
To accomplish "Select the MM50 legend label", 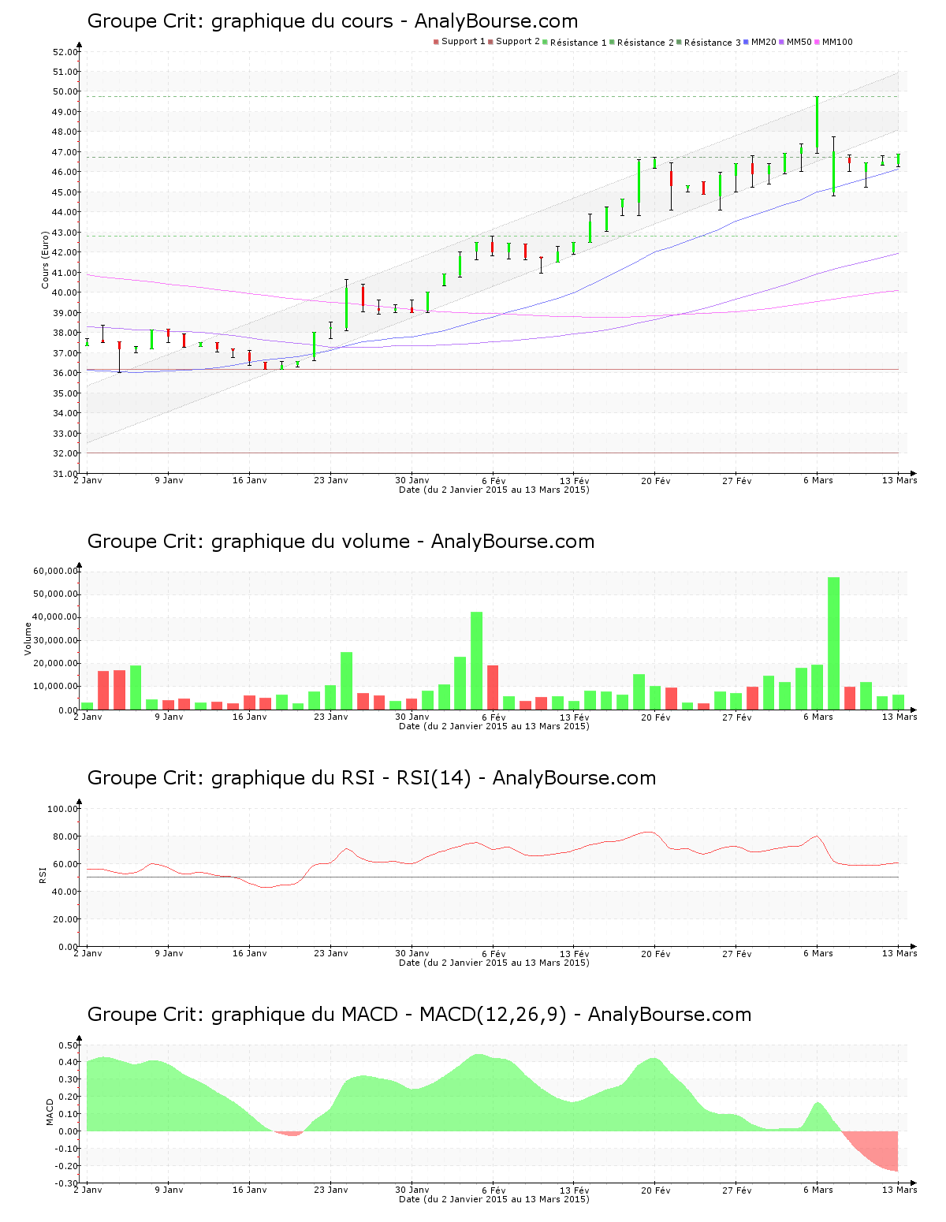I will click(799, 42).
